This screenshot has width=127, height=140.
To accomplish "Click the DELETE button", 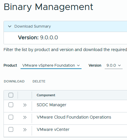I will (x=39, y=81).
